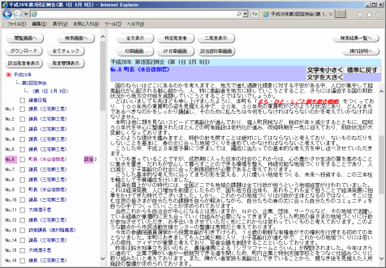Click the left panel scrollbar thumb
This screenshot has width=386, height=268.
coord(103,76)
